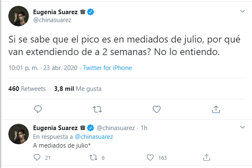Reply to the "A mediados de julio*" tweet
The height and width of the screenshot is (168, 252).
tap(36, 158)
